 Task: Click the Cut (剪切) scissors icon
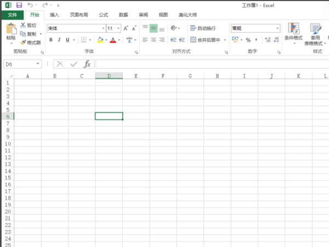pos(23,26)
